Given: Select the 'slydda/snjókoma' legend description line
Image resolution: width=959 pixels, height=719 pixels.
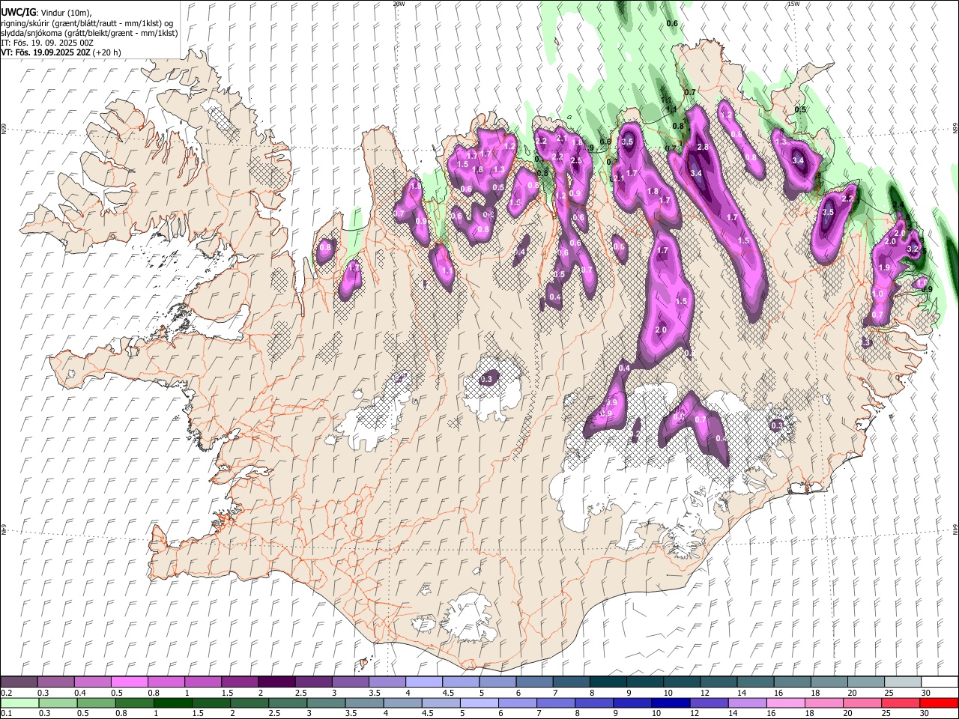Looking at the screenshot, I should 89,33.
